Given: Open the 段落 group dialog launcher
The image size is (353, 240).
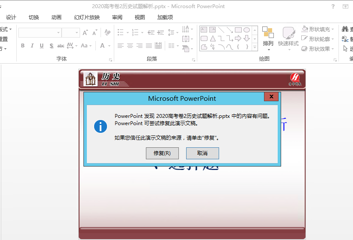Looking at the screenshot, I should (x=193, y=60).
